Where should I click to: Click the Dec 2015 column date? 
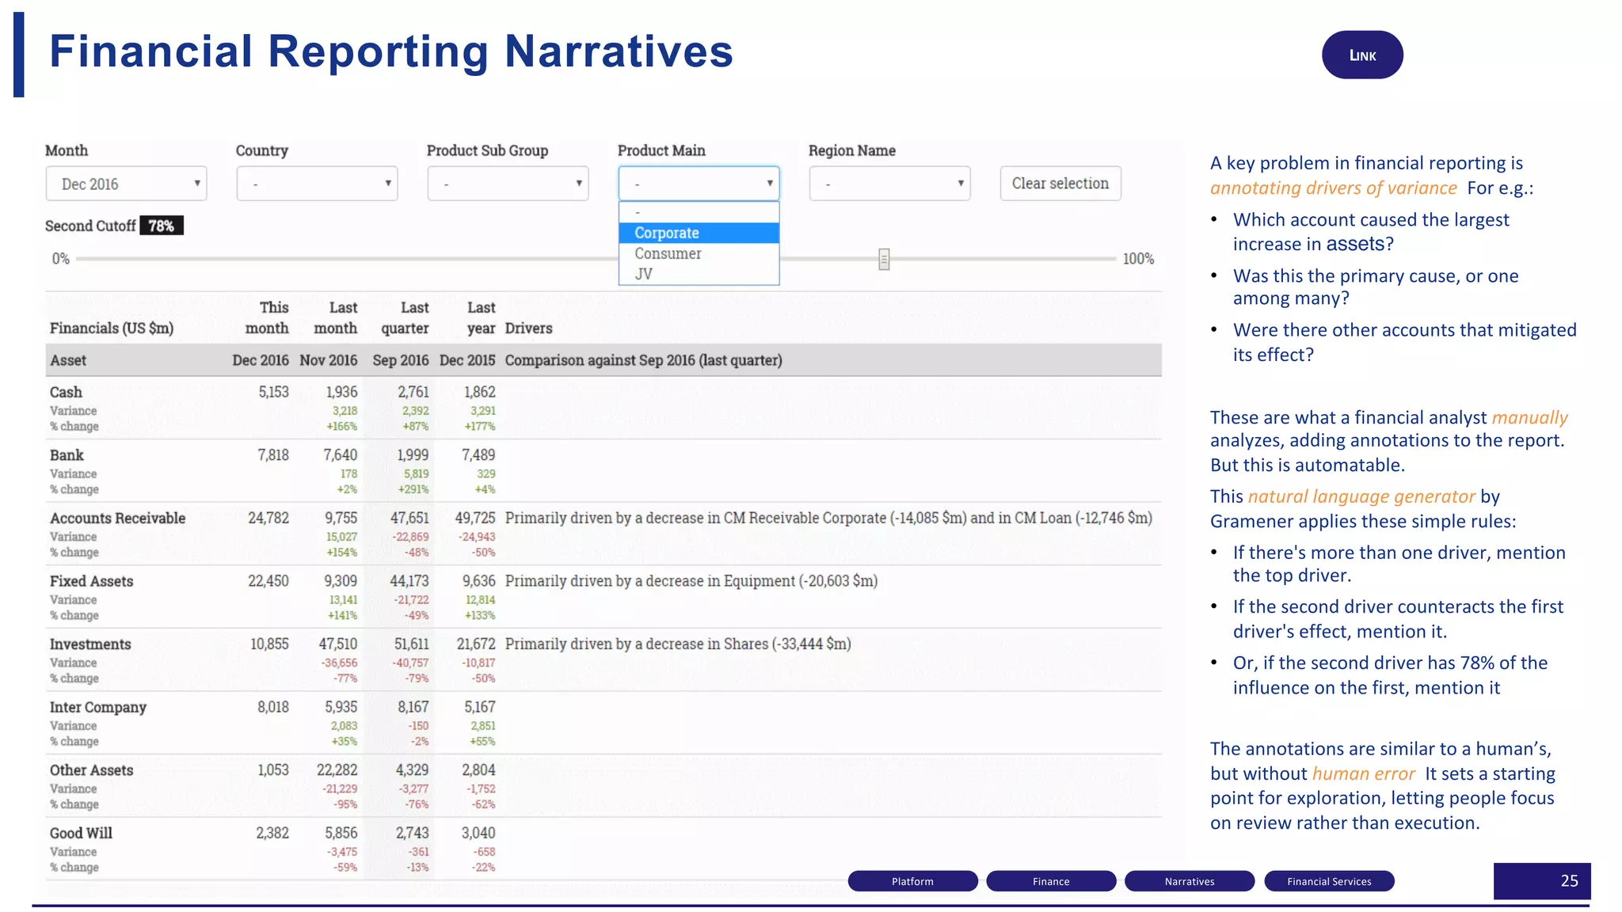[x=467, y=360]
